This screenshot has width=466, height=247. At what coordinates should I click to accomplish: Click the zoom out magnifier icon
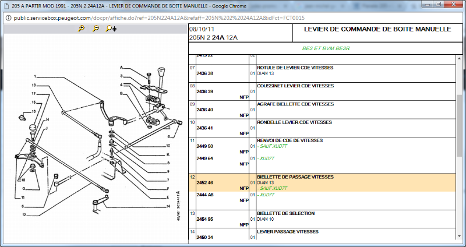pyautogui.click(x=96, y=29)
